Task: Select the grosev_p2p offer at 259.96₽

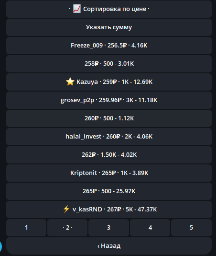Action: coord(109,100)
